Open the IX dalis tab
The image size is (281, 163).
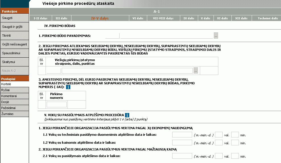click(x=189, y=18)
